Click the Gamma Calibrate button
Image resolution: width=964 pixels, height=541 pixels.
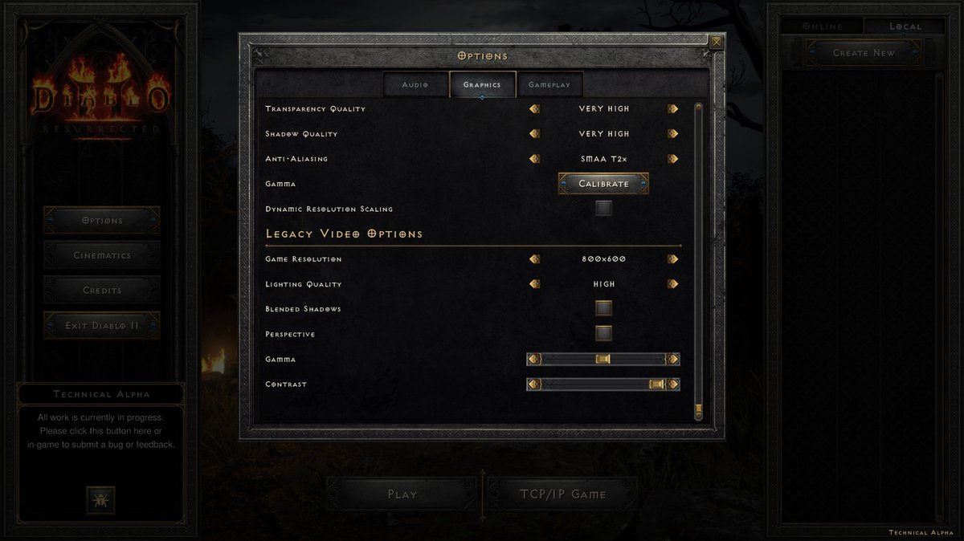[603, 184]
